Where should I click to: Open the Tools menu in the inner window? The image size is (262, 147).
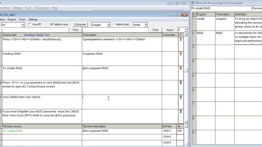point(22,20)
